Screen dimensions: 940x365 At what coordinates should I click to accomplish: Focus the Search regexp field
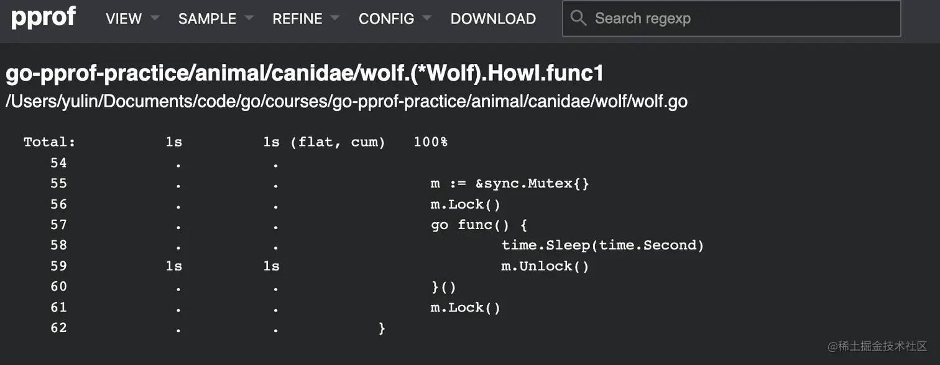732,19
